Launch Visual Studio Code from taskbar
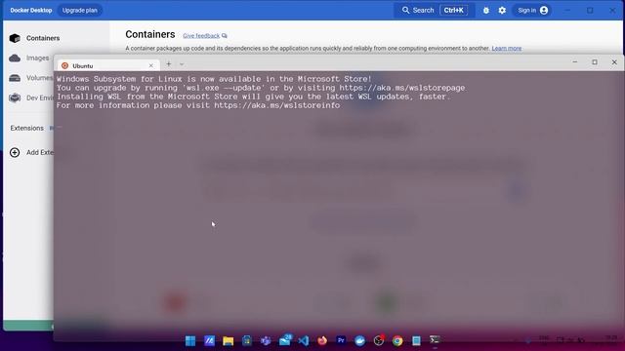This screenshot has width=625, height=351. tap(304, 340)
